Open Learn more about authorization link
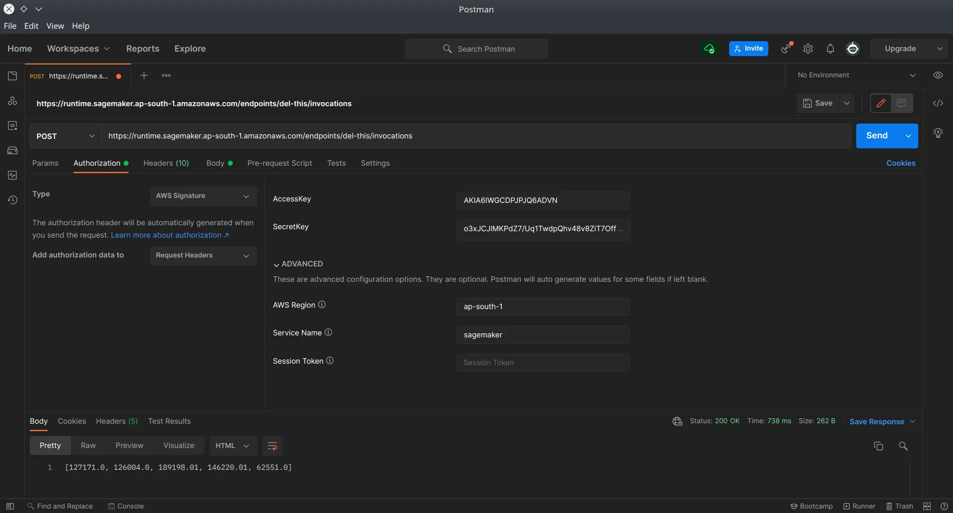Screen dimensions: 953x513 pos(170,235)
